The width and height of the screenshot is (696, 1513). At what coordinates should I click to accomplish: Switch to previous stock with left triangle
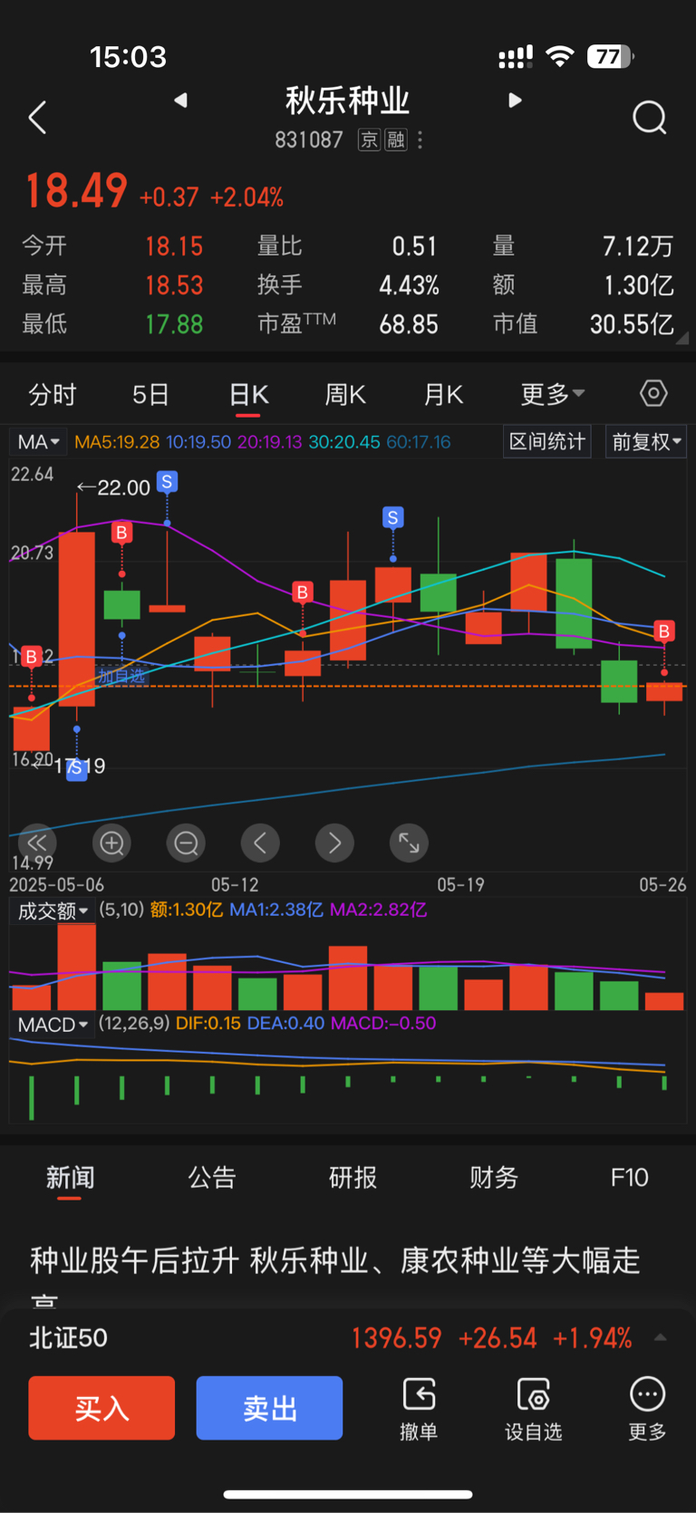pos(181,100)
